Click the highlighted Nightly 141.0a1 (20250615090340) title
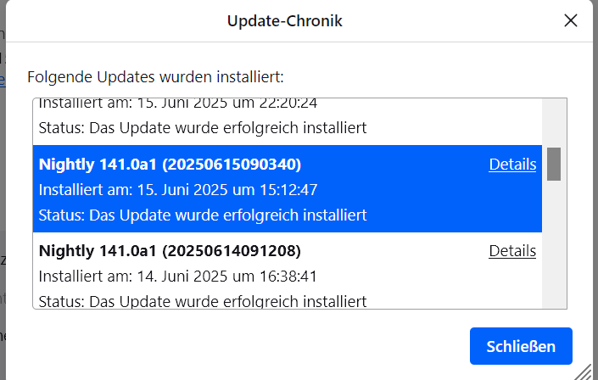Viewport: 598px width, 380px height. pos(170,165)
